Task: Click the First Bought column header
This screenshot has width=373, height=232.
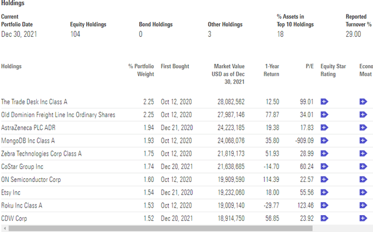Action: click(x=175, y=66)
